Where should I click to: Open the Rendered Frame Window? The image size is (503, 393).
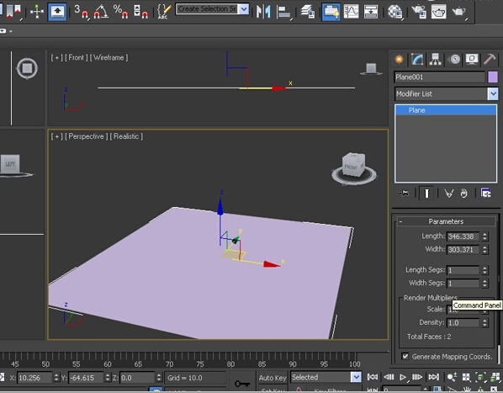(438, 12)
